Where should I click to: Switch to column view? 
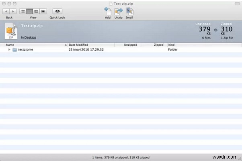click(36, 11)
